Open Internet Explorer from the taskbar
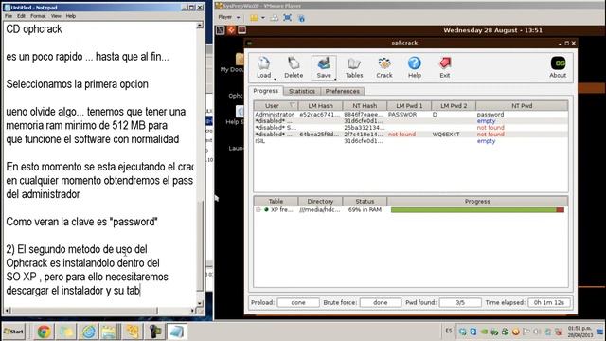This screenshot has height=341, width=606. (88, 332)
